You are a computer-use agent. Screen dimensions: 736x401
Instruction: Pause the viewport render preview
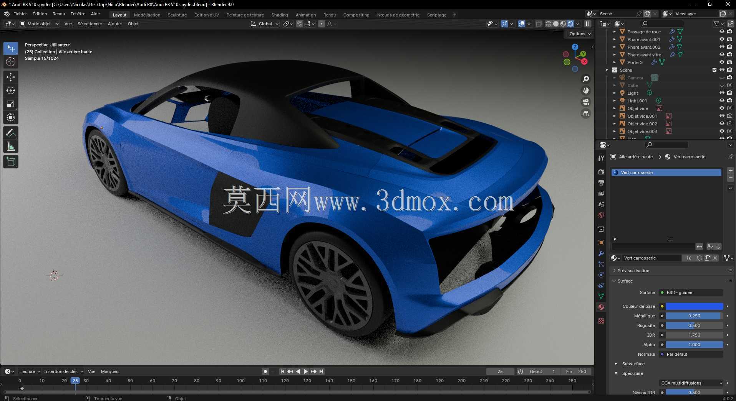588,24
